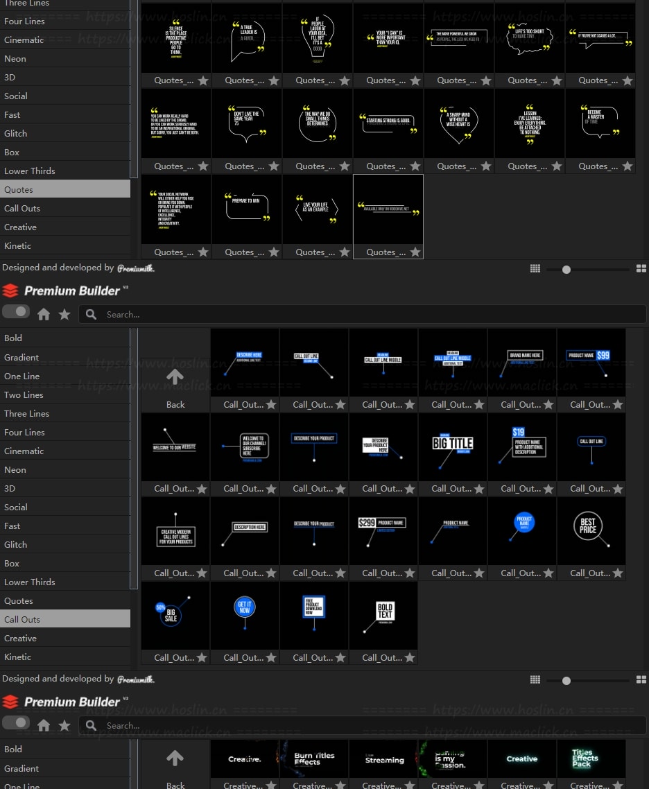Viewport: 649px width, 789px height.
Task: Star the $299 product name call out
Action: (x=410, y=573)
